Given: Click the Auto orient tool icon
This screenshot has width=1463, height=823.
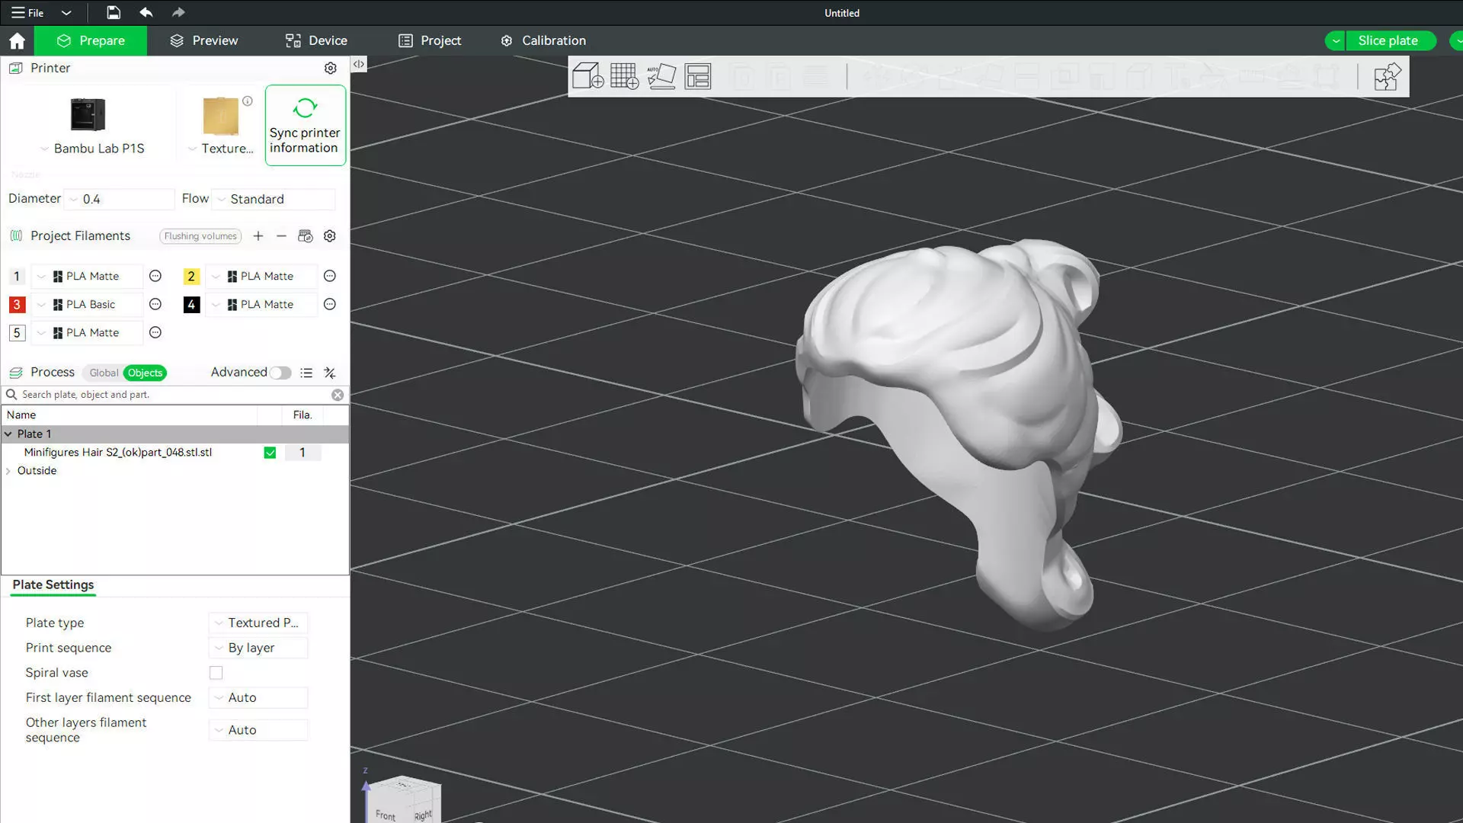Looking at the screenshot, I should click(661, 76).
